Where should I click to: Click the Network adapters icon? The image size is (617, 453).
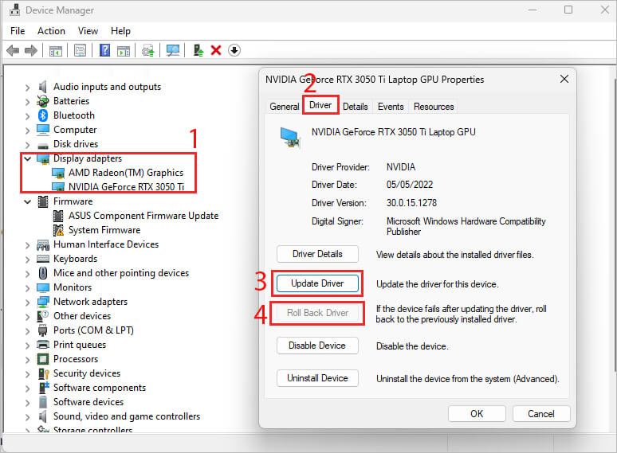(42, 302)
